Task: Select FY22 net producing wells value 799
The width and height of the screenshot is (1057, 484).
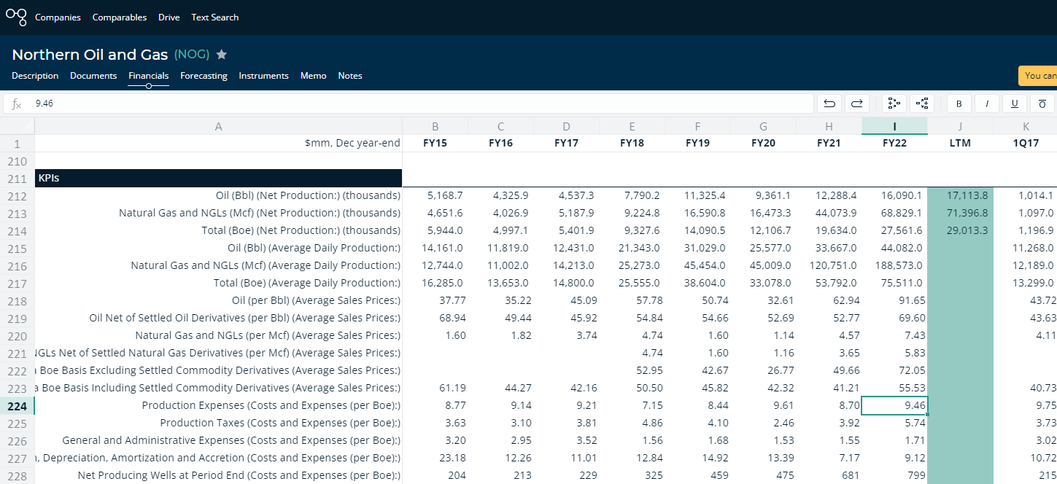Action: (x=894, y=475)
